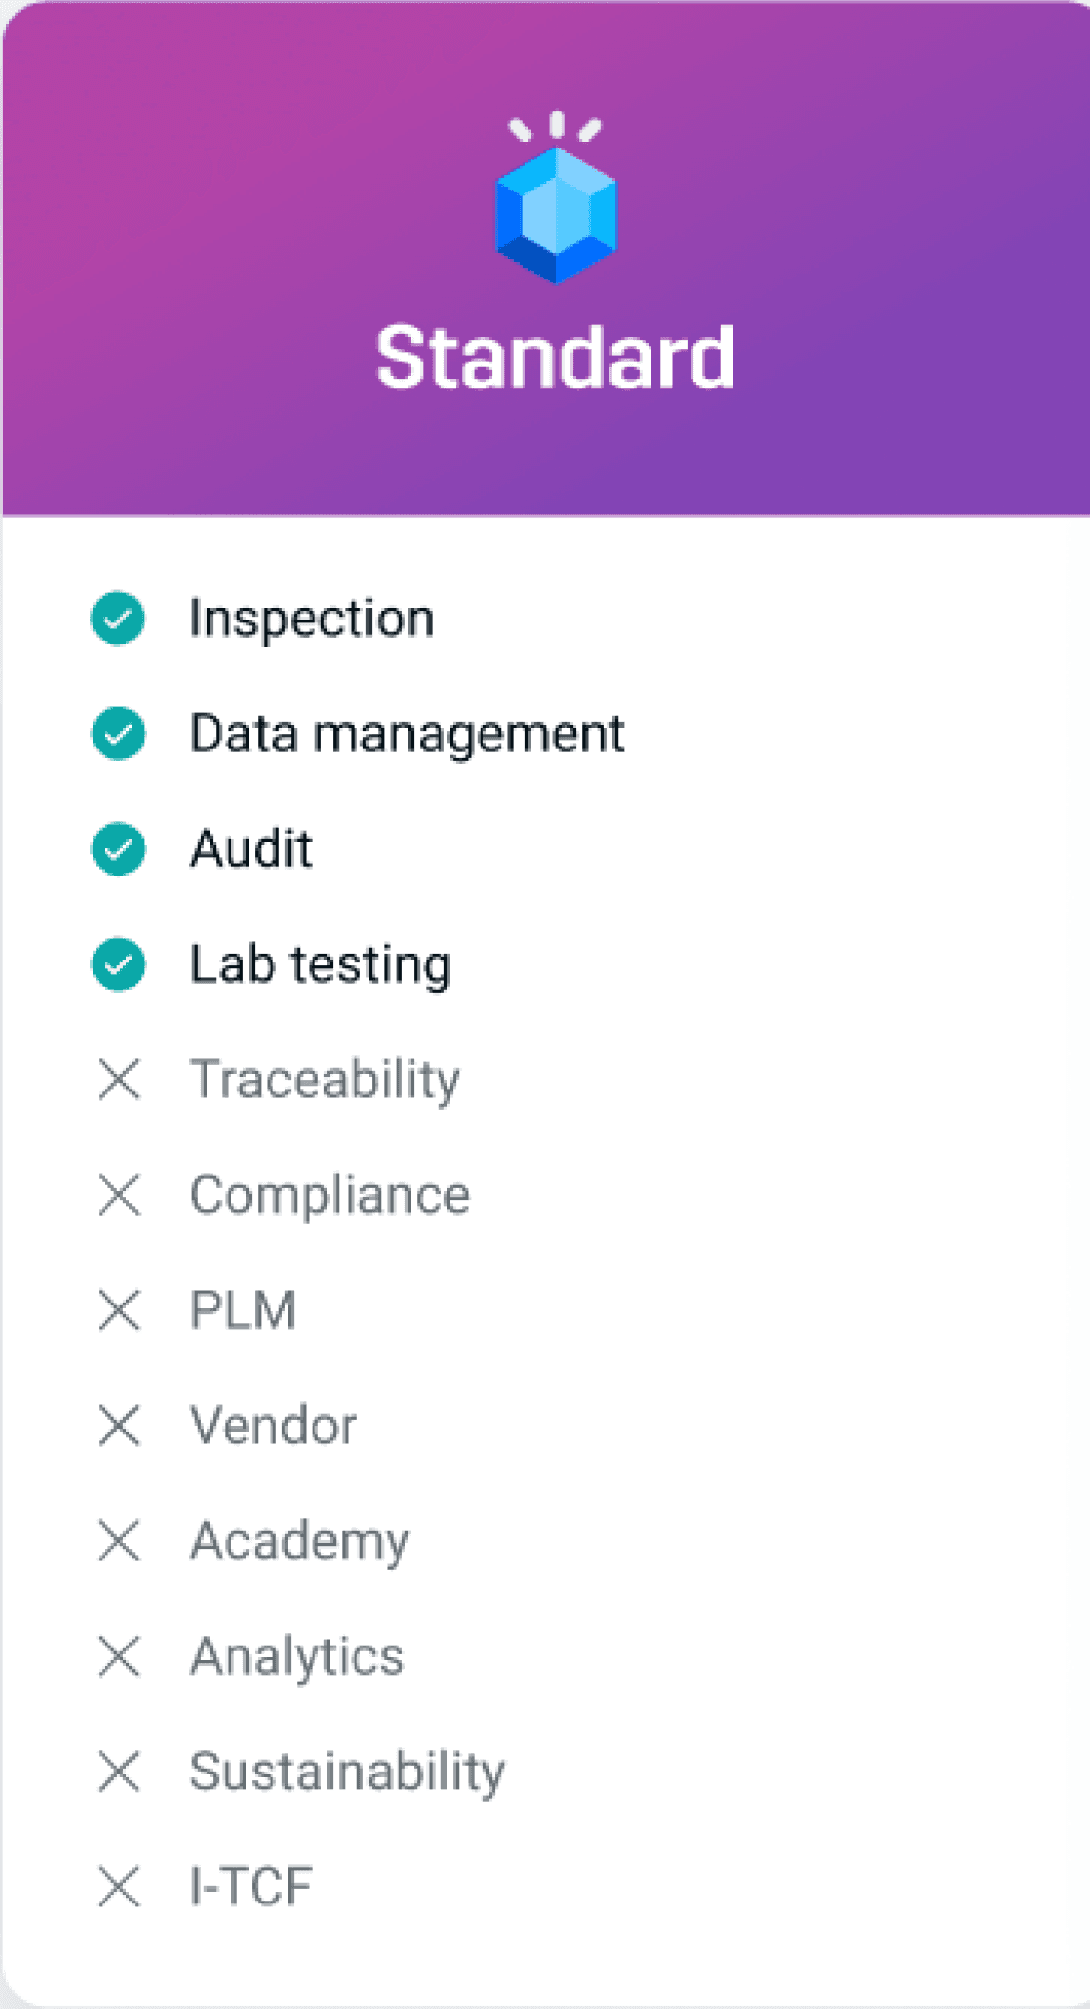The image size is (1090, 2009).
Task: Click the green checkmark beside Inspection
Action: [x=118, y=619]
